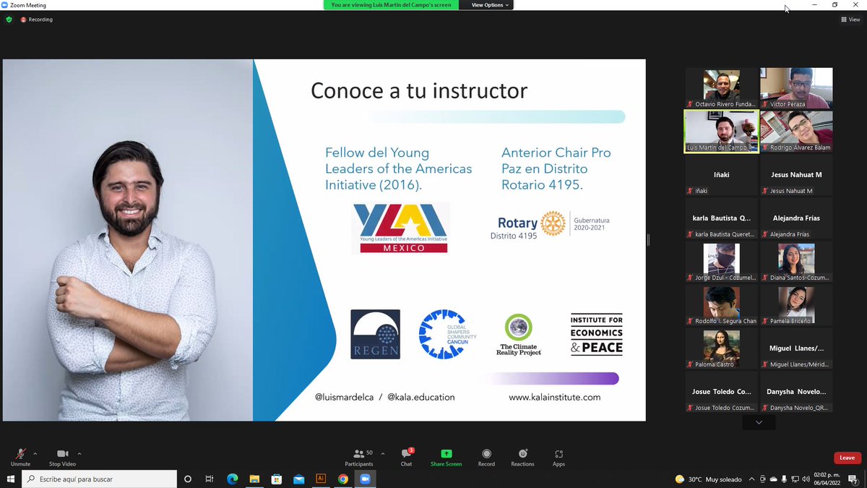Select Alejandra Frías participant tile
The height and width of the screenshot is (488, 867).
pos(796,218)
